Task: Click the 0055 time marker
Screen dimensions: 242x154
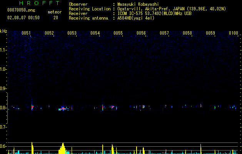Action: point(118,33)
